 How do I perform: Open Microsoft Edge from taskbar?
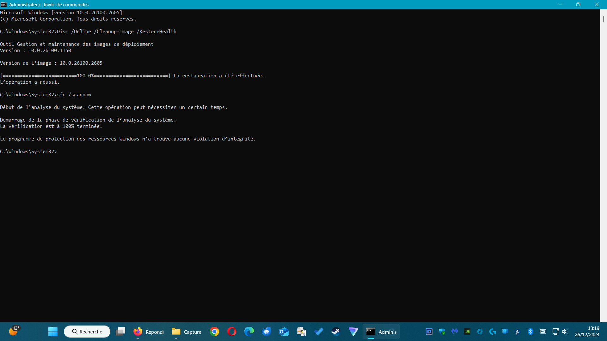pos(249,332)
